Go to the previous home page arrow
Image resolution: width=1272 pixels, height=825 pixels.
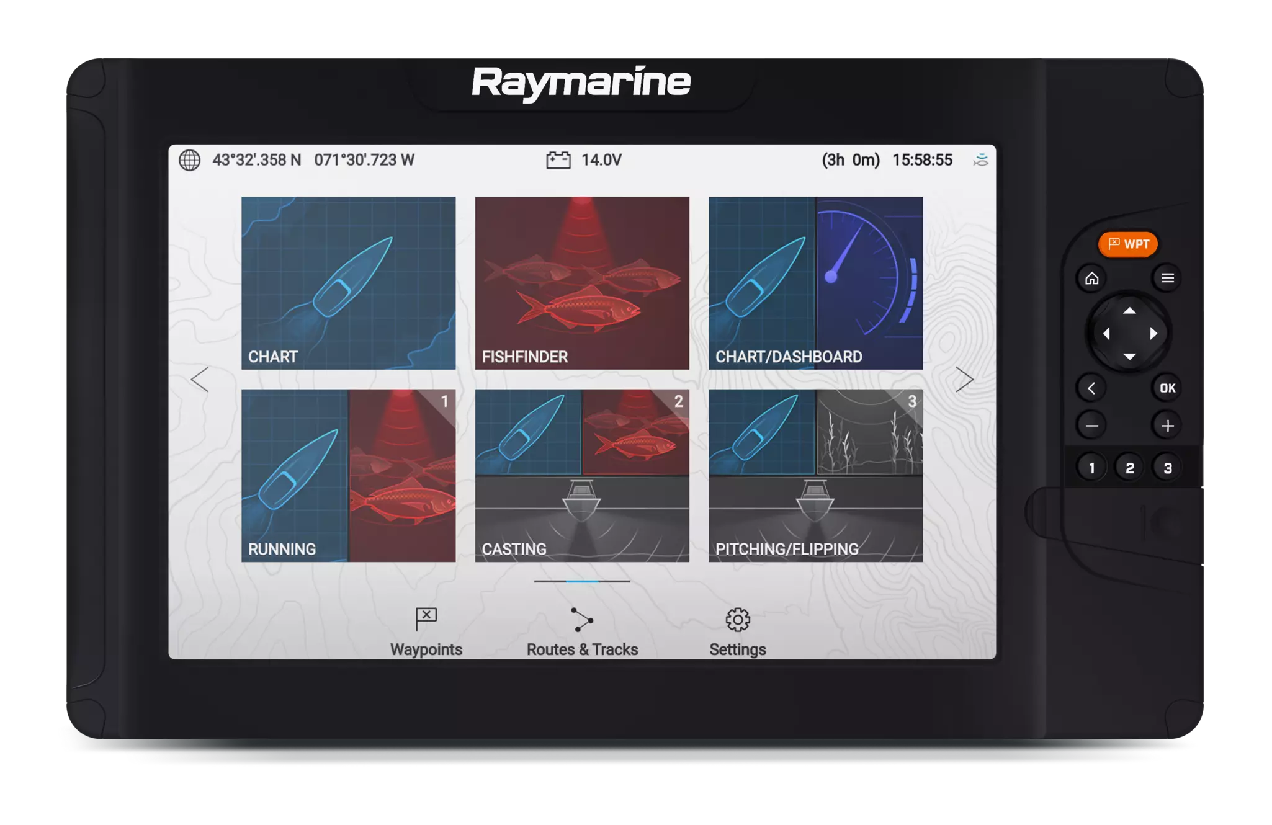[200, 380]
